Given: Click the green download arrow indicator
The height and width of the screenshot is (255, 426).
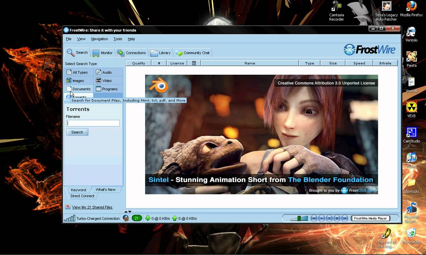Looking at the screenshot, I should (148, 218).
